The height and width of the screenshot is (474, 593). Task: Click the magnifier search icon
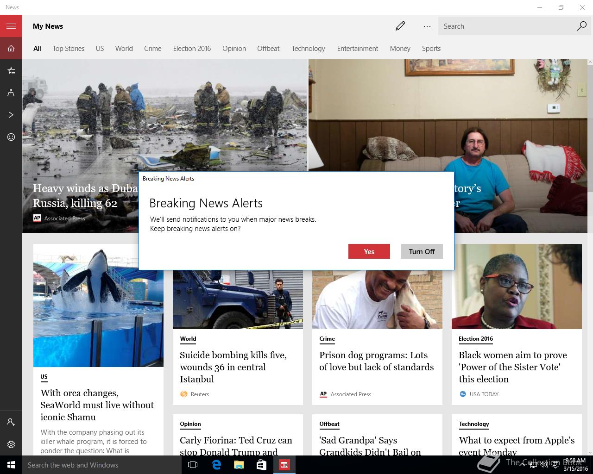[581, 26]
